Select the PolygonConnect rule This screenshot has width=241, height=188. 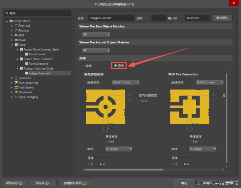39,73
